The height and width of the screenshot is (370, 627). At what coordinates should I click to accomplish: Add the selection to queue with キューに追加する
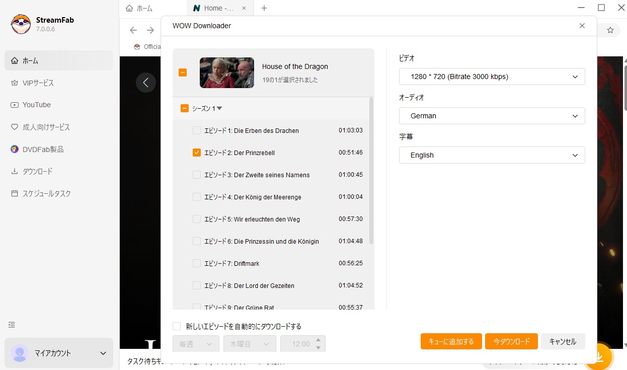451,341
